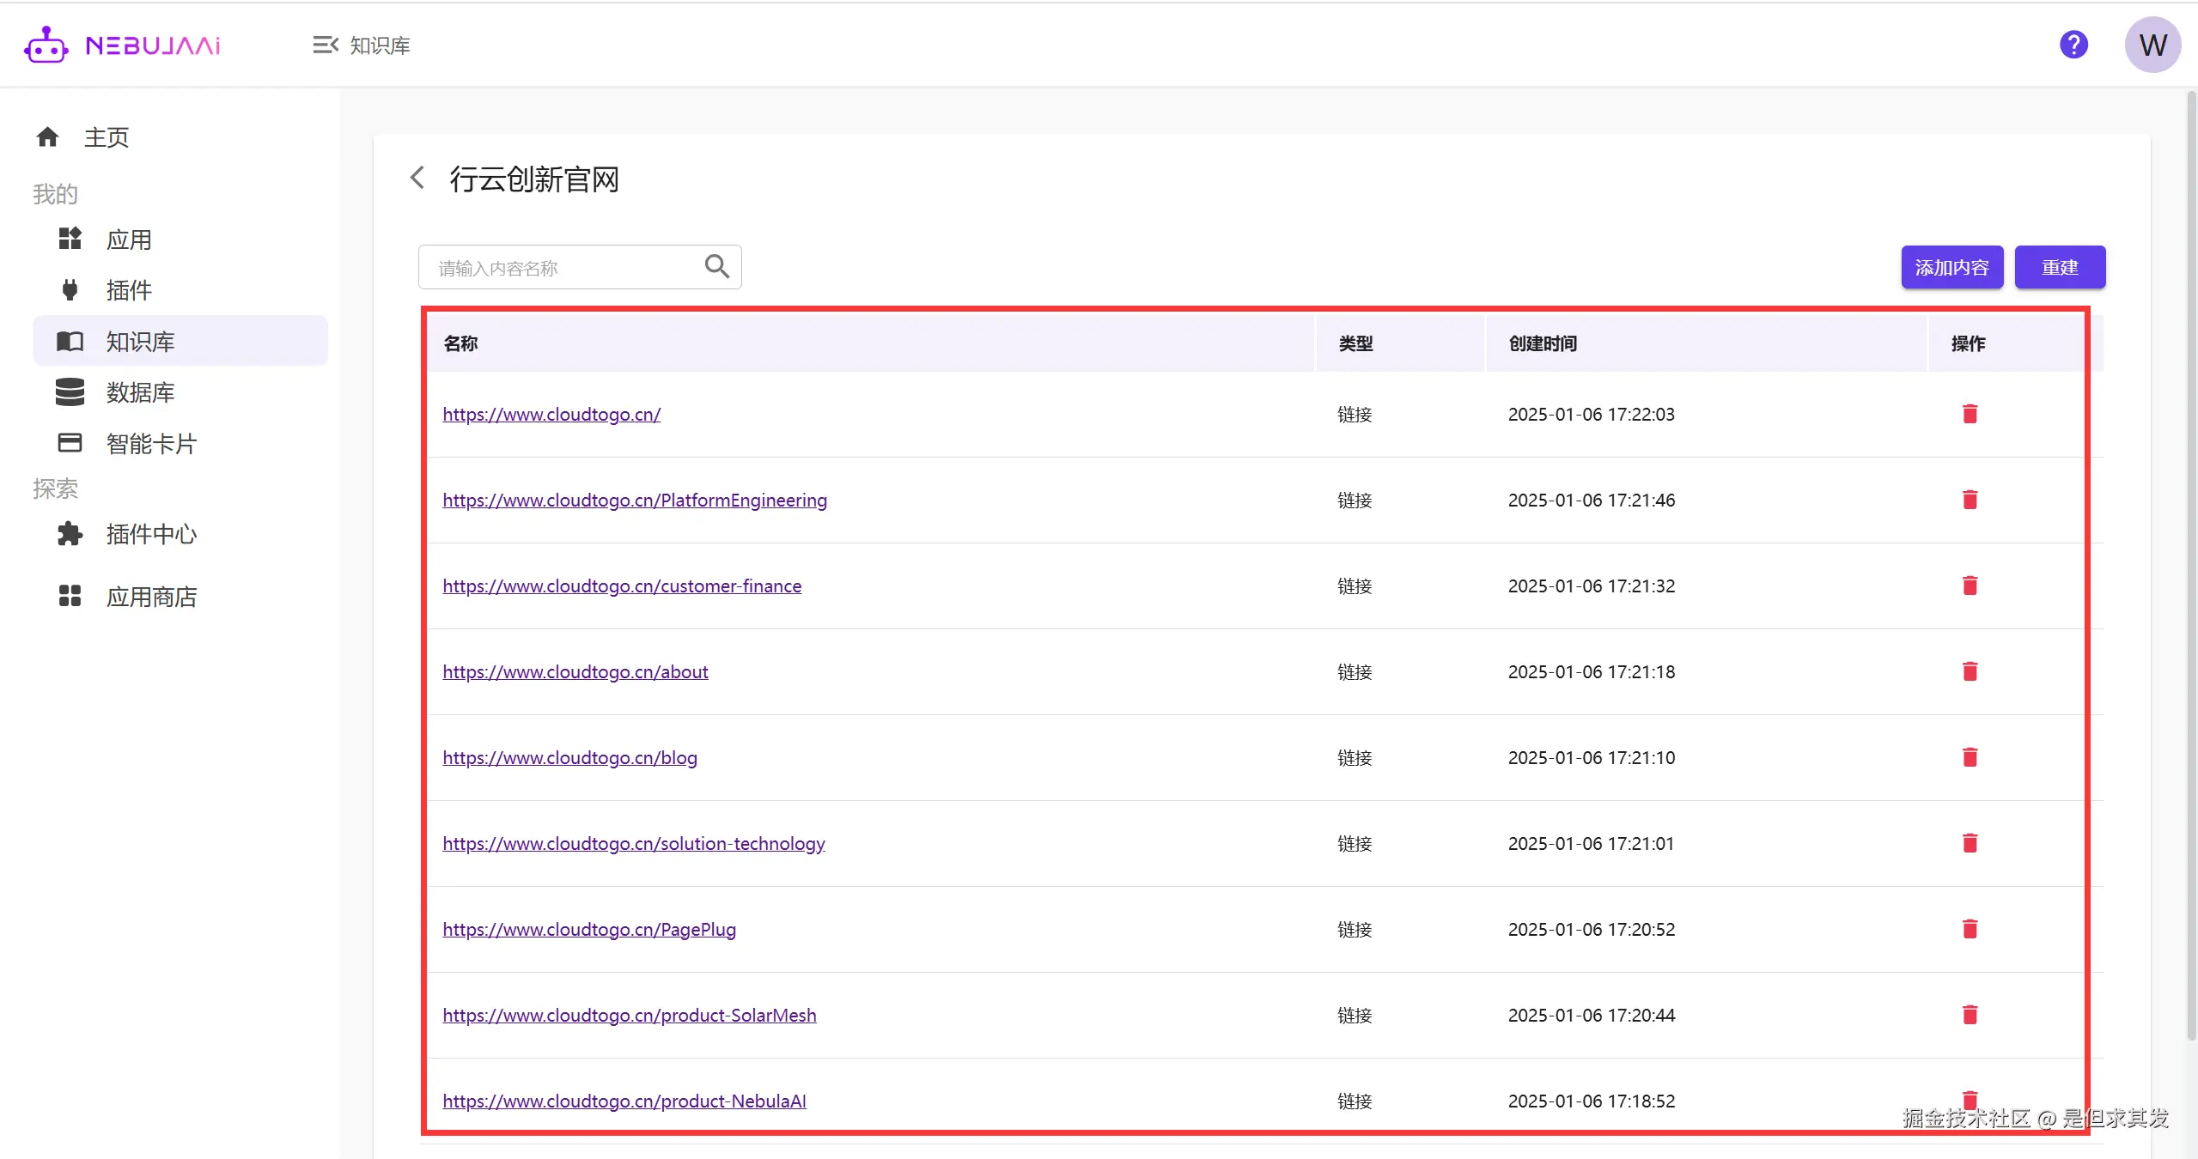This screenshot has height=1159, width=2198.
Task: Click the help question mark icon
Action: pyautogui.click(x=2073, y=45)
